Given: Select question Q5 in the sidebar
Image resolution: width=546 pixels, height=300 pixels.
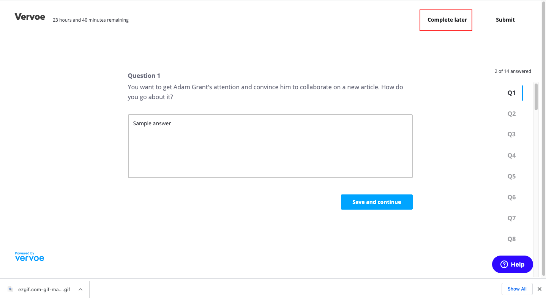Looking at the screenshot, I should point(511,176).
